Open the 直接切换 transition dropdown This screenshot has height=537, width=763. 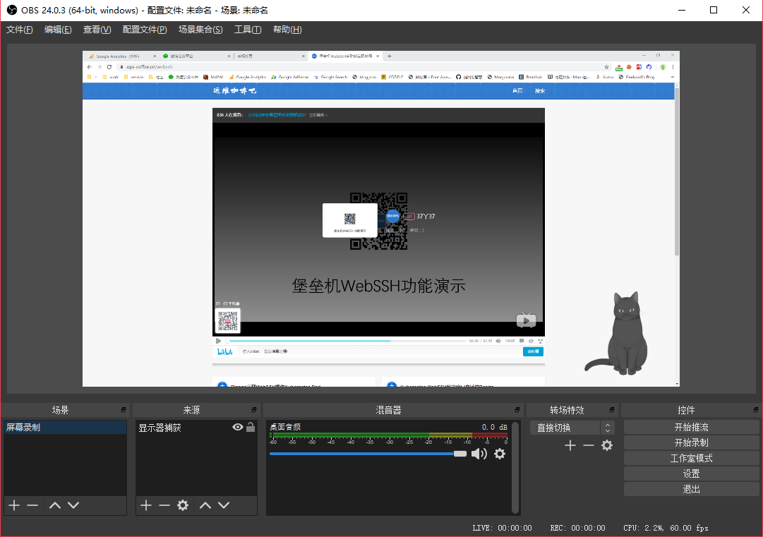(572, 428)
